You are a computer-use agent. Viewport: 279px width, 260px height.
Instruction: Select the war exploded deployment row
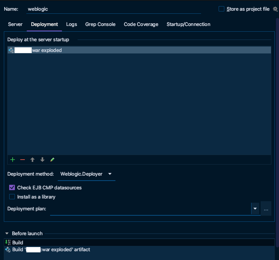[x=139, y=50]
